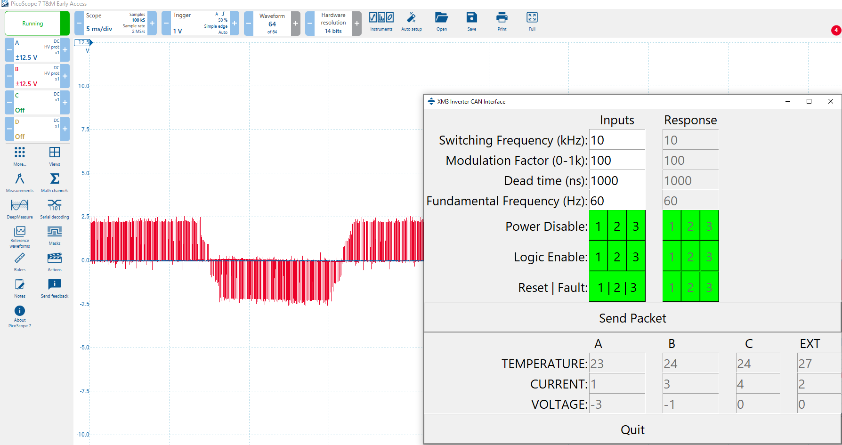Toggle Power Disable input 2
Screen dimensions: 842x445
pos(617,226)
